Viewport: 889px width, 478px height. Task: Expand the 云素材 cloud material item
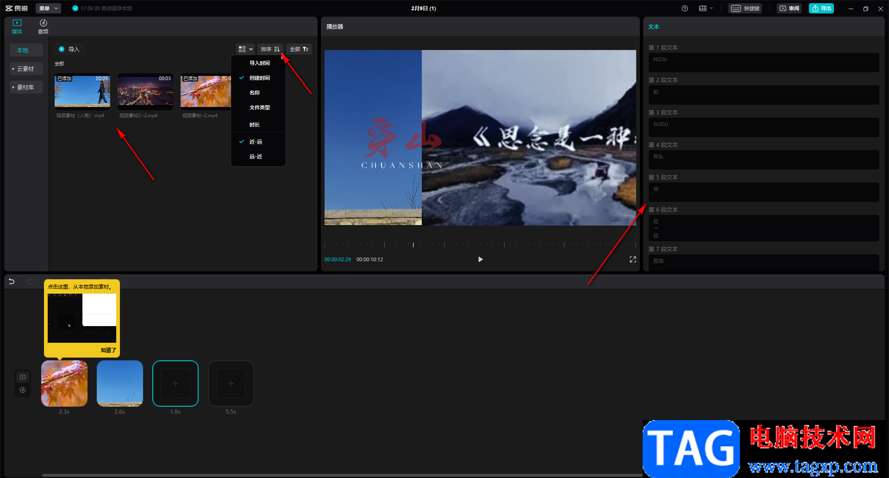26,69
